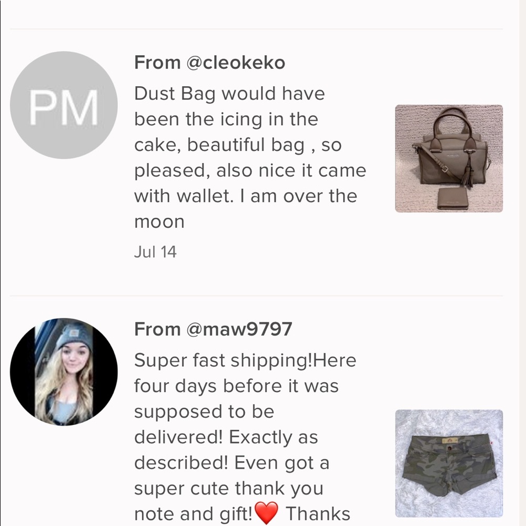This screenshot has width=526, height=526.
Task: View the camo shorts listing thumbnail
Action: 449,463
